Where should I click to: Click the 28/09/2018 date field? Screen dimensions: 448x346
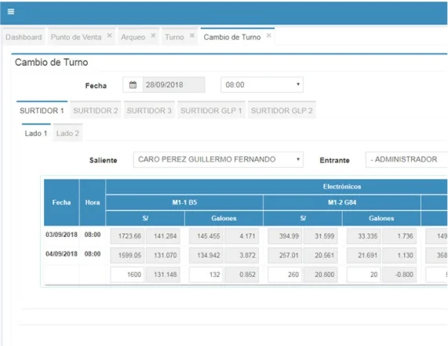click(x=173, y=85)
